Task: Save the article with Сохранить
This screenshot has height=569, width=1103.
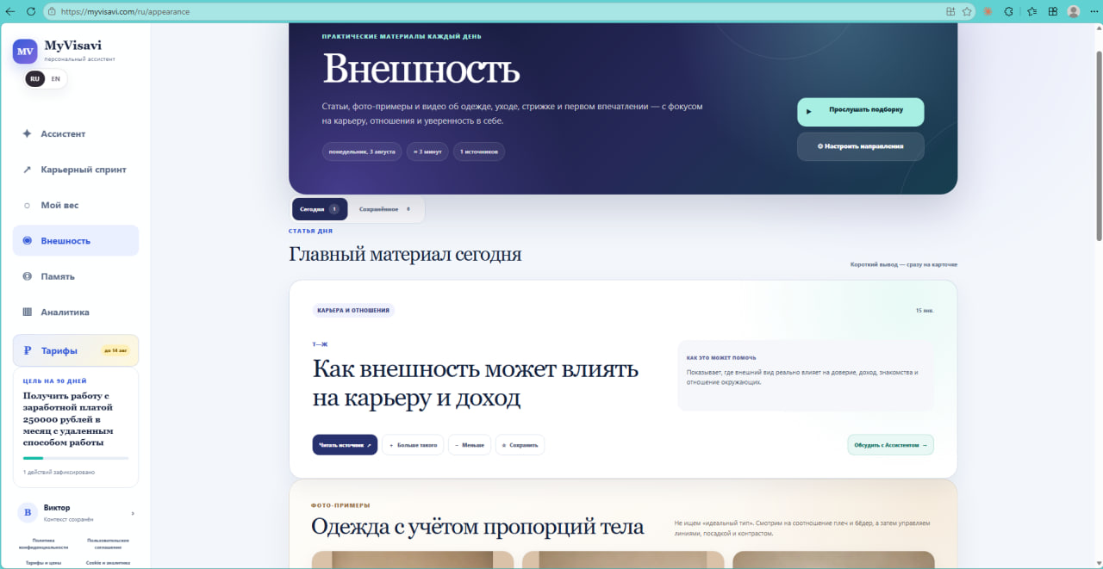Action: point(520,445)
